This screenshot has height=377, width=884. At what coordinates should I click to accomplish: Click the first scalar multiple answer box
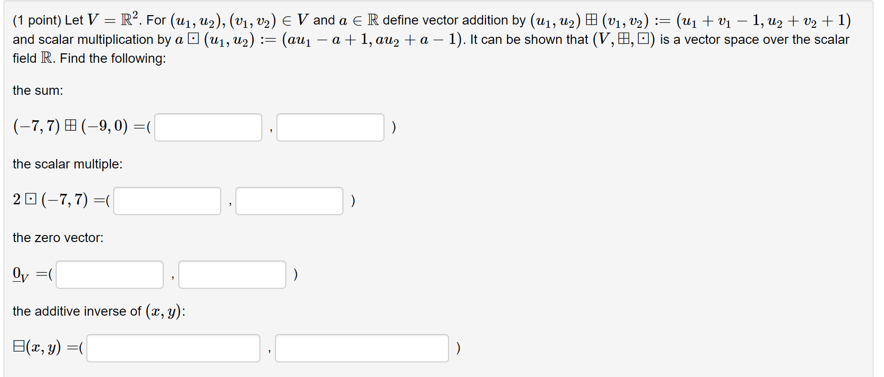(x=167, y=201)
